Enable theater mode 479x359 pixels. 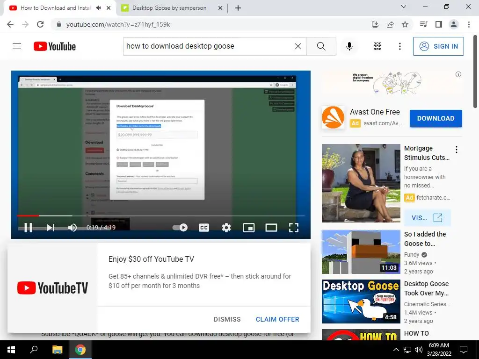pyautogui.click(x=271, y=228)
